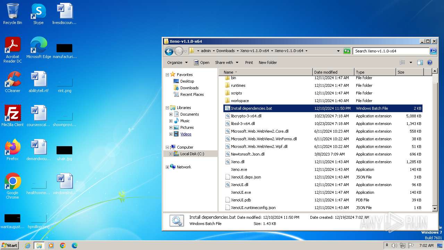Select the workspace folder
Image resolution: width=444 pixels, height=250 pixels.
click(x=240, y=101)
